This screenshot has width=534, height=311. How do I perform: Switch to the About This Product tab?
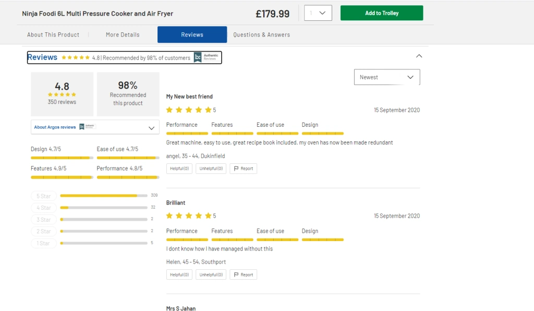53,34
